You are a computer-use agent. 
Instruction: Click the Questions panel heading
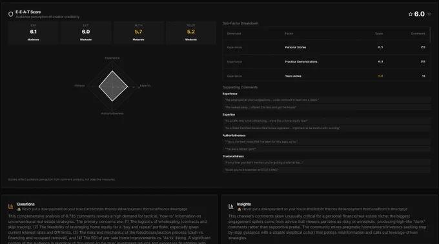[25, 204]
